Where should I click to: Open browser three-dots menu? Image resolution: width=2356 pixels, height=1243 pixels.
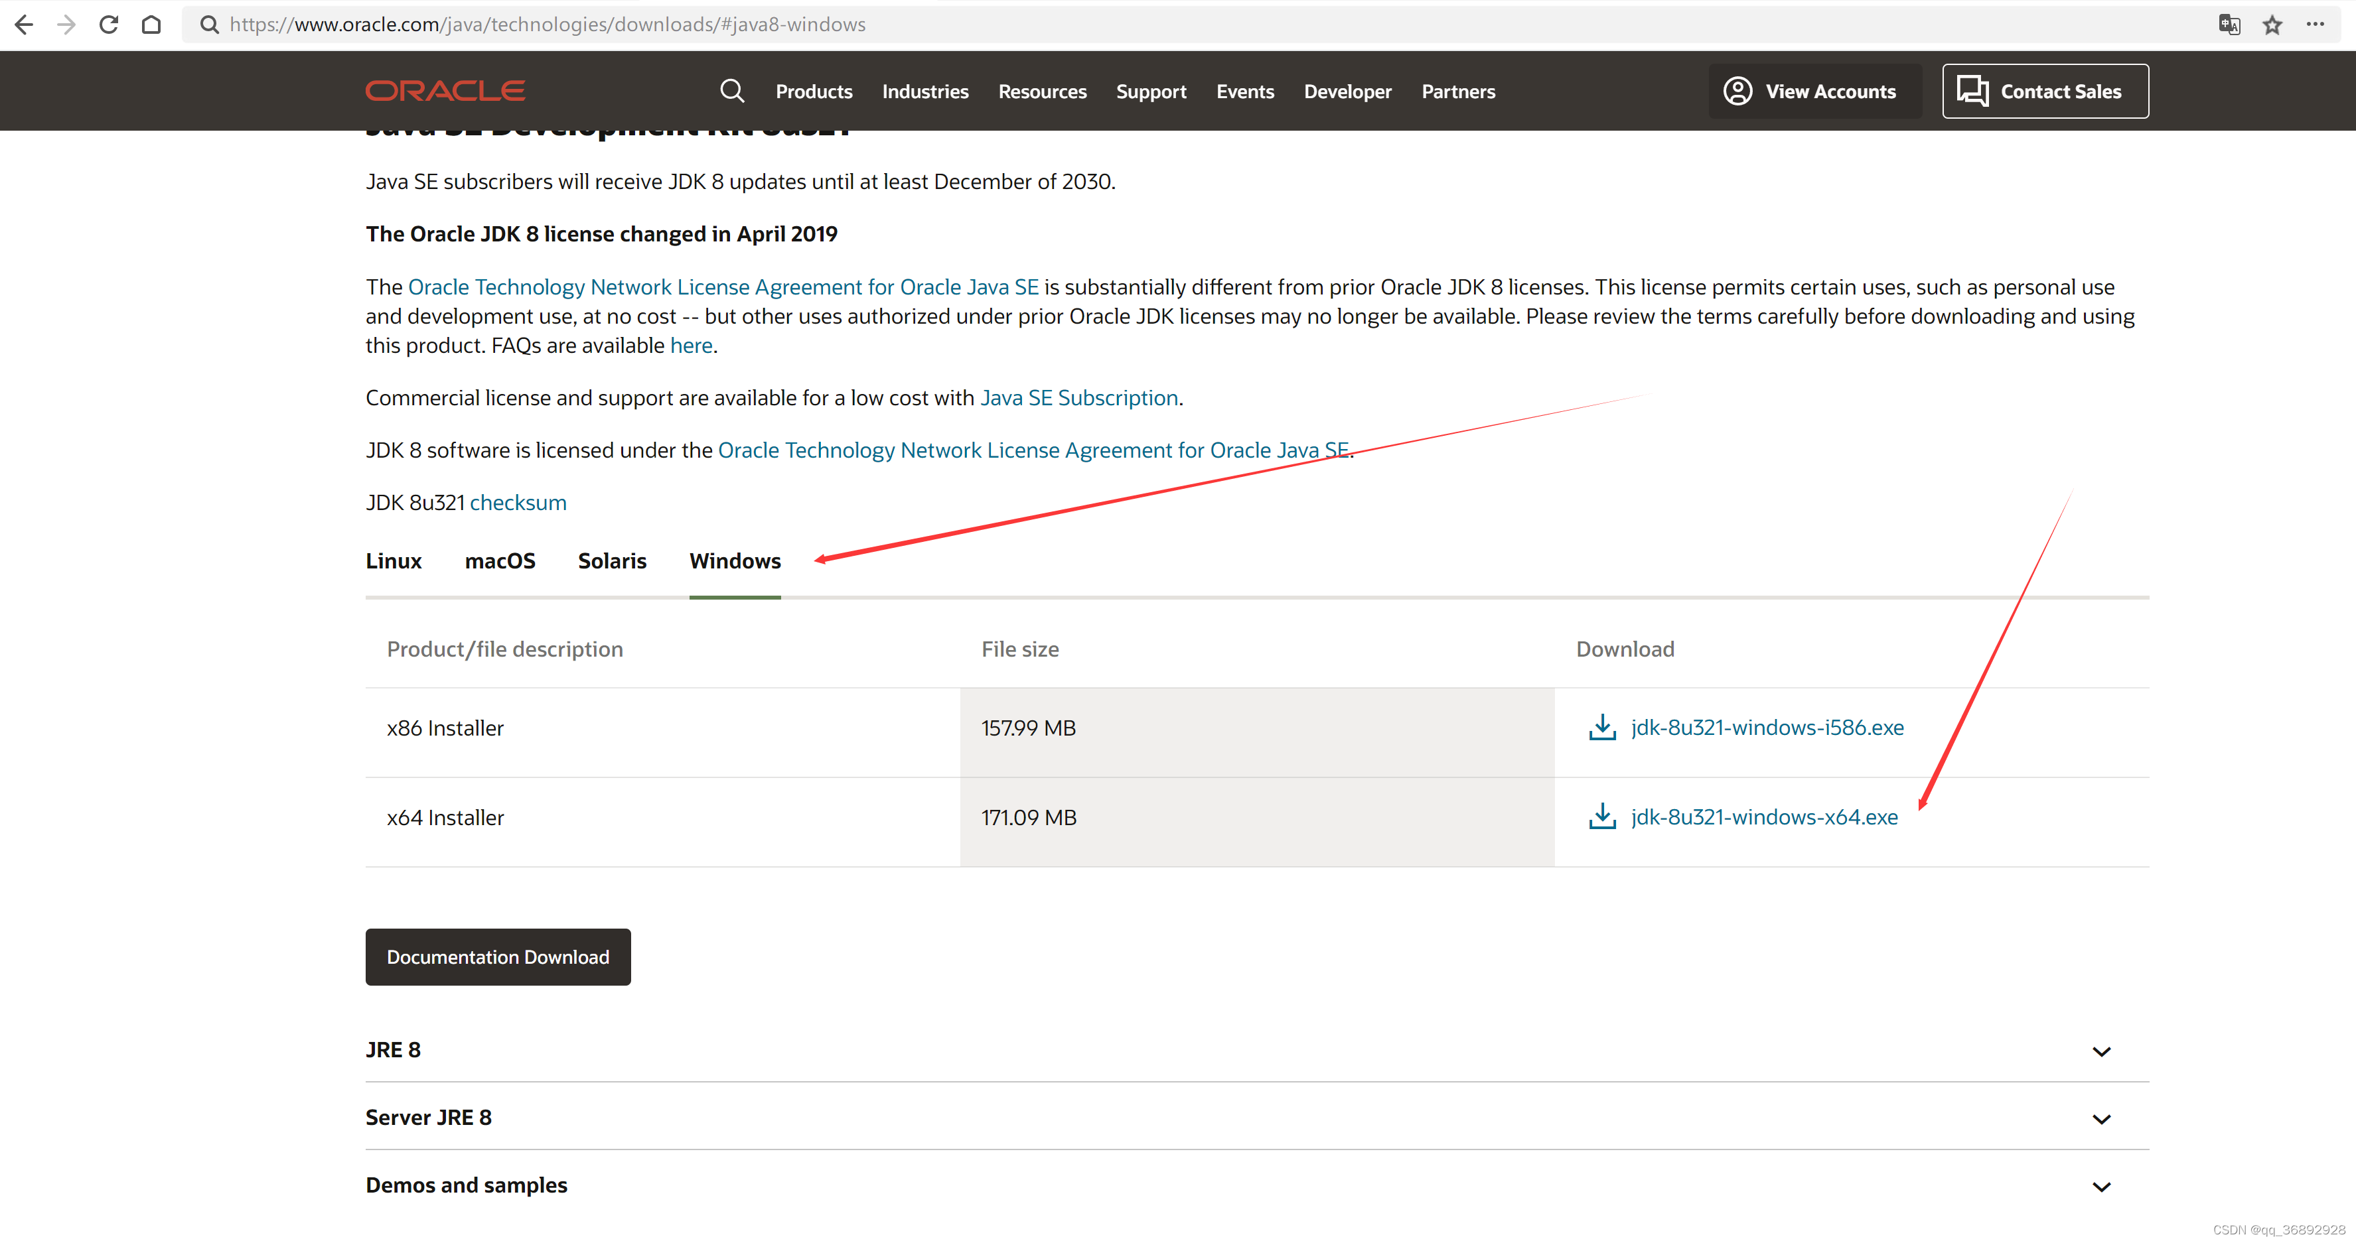2315,25
